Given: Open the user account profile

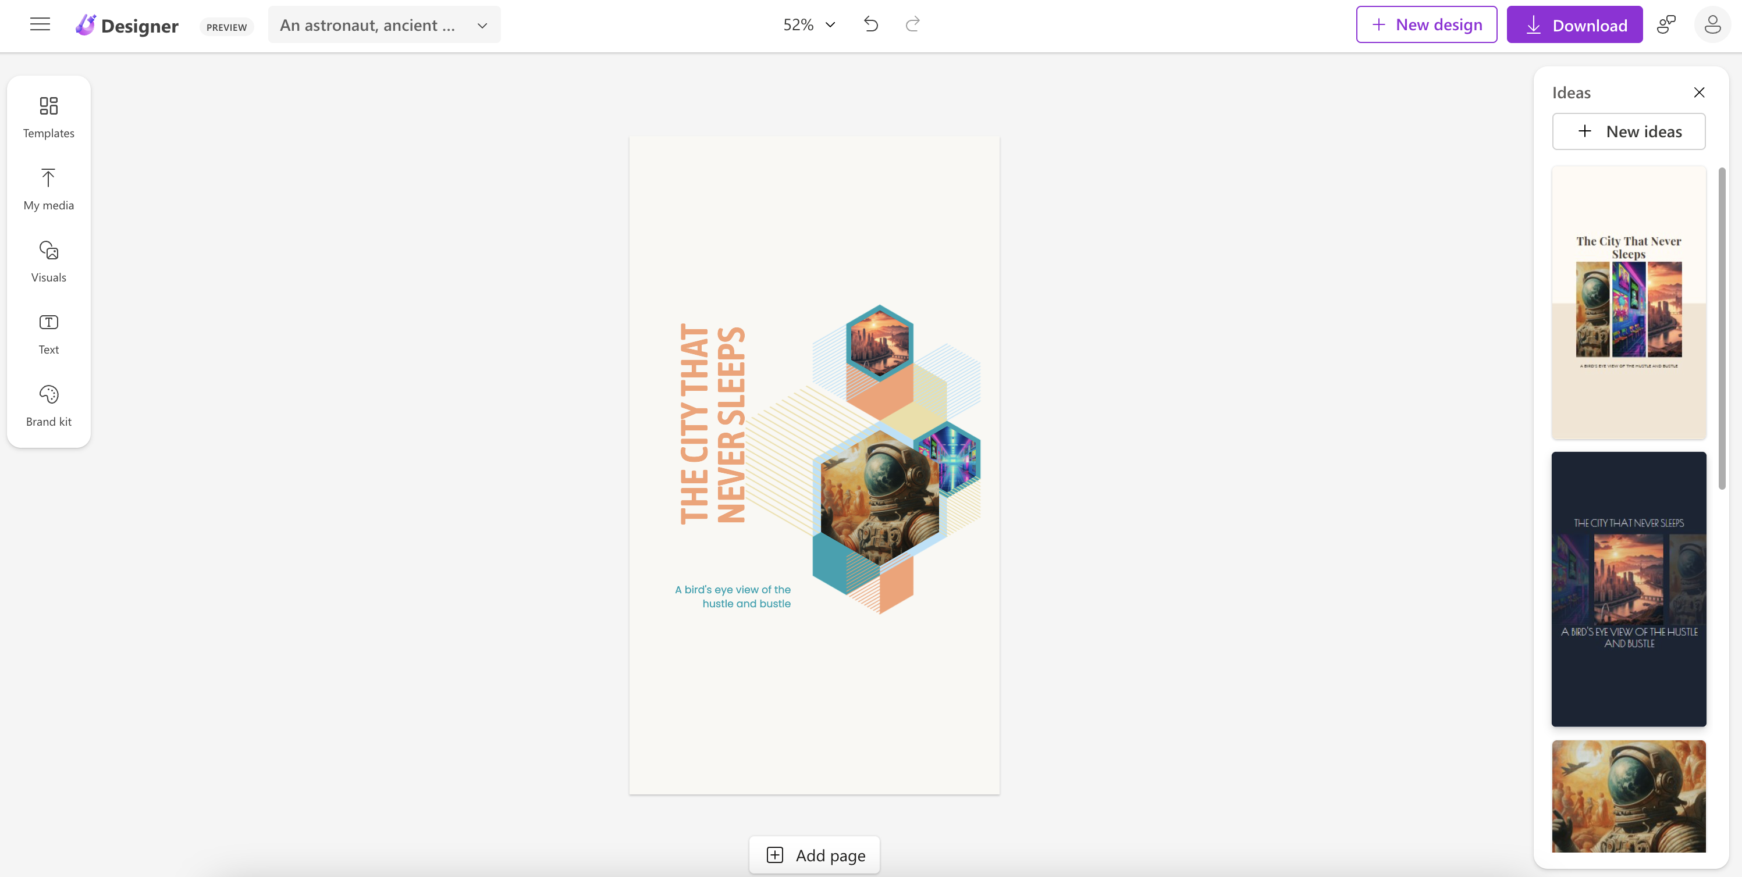Looking at the screenshot, I should pyautogui.click(x=1712, y=24).
